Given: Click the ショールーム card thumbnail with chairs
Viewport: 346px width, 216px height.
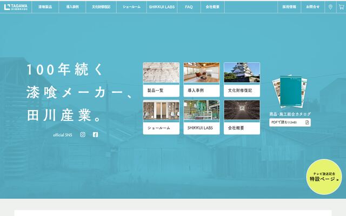Looking at the screenshot, I should point(161,110).
